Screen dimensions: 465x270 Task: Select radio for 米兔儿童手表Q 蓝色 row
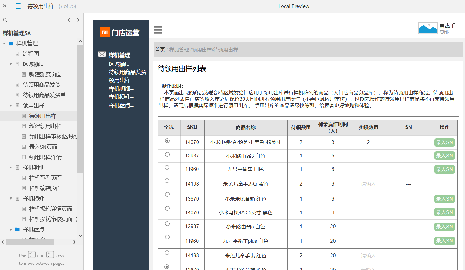click(167, 181)
